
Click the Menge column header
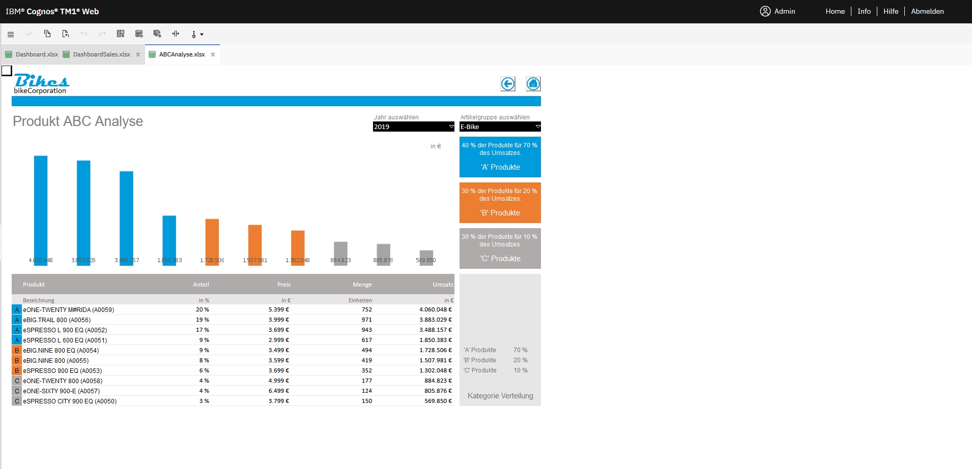coord(362,285)
